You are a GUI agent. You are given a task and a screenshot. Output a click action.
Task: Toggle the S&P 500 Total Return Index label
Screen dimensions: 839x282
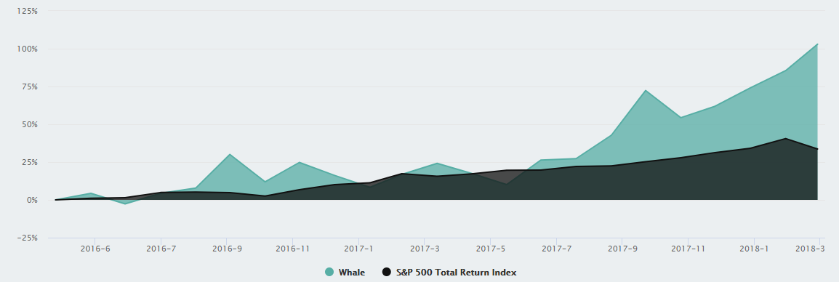point(456,273)
